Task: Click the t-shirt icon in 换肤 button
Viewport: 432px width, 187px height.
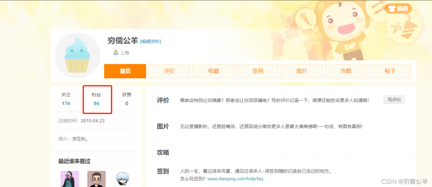Action: click(x=392, y=8)
